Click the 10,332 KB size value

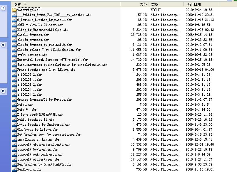coord(139,144)
